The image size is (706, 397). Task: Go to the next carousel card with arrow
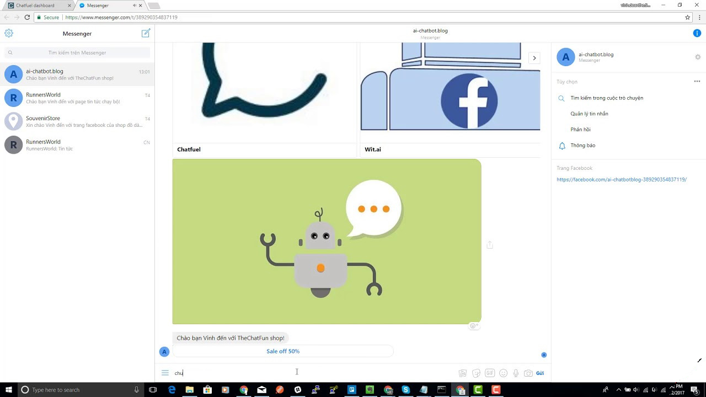tap(534, 58)
